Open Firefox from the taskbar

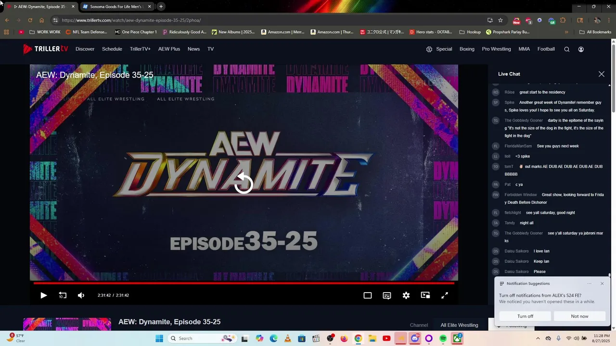[x=344, y=338]
